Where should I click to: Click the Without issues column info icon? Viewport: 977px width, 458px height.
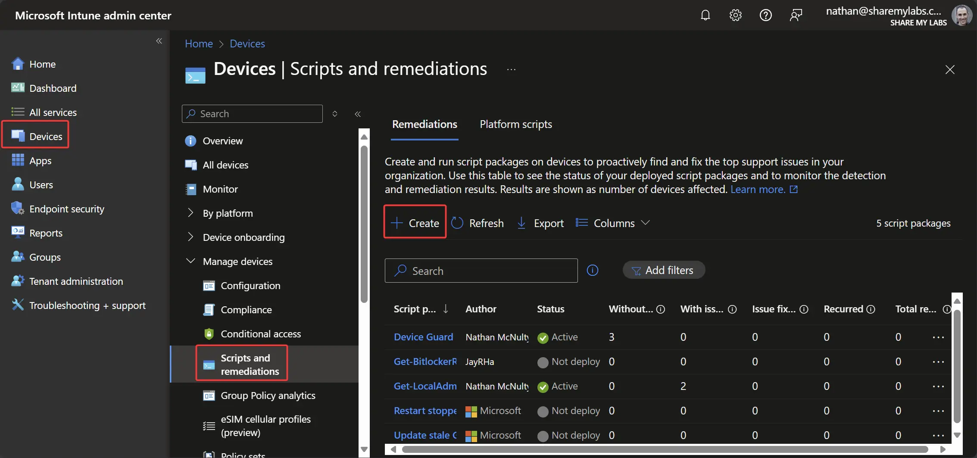click(x=661, y=309)
